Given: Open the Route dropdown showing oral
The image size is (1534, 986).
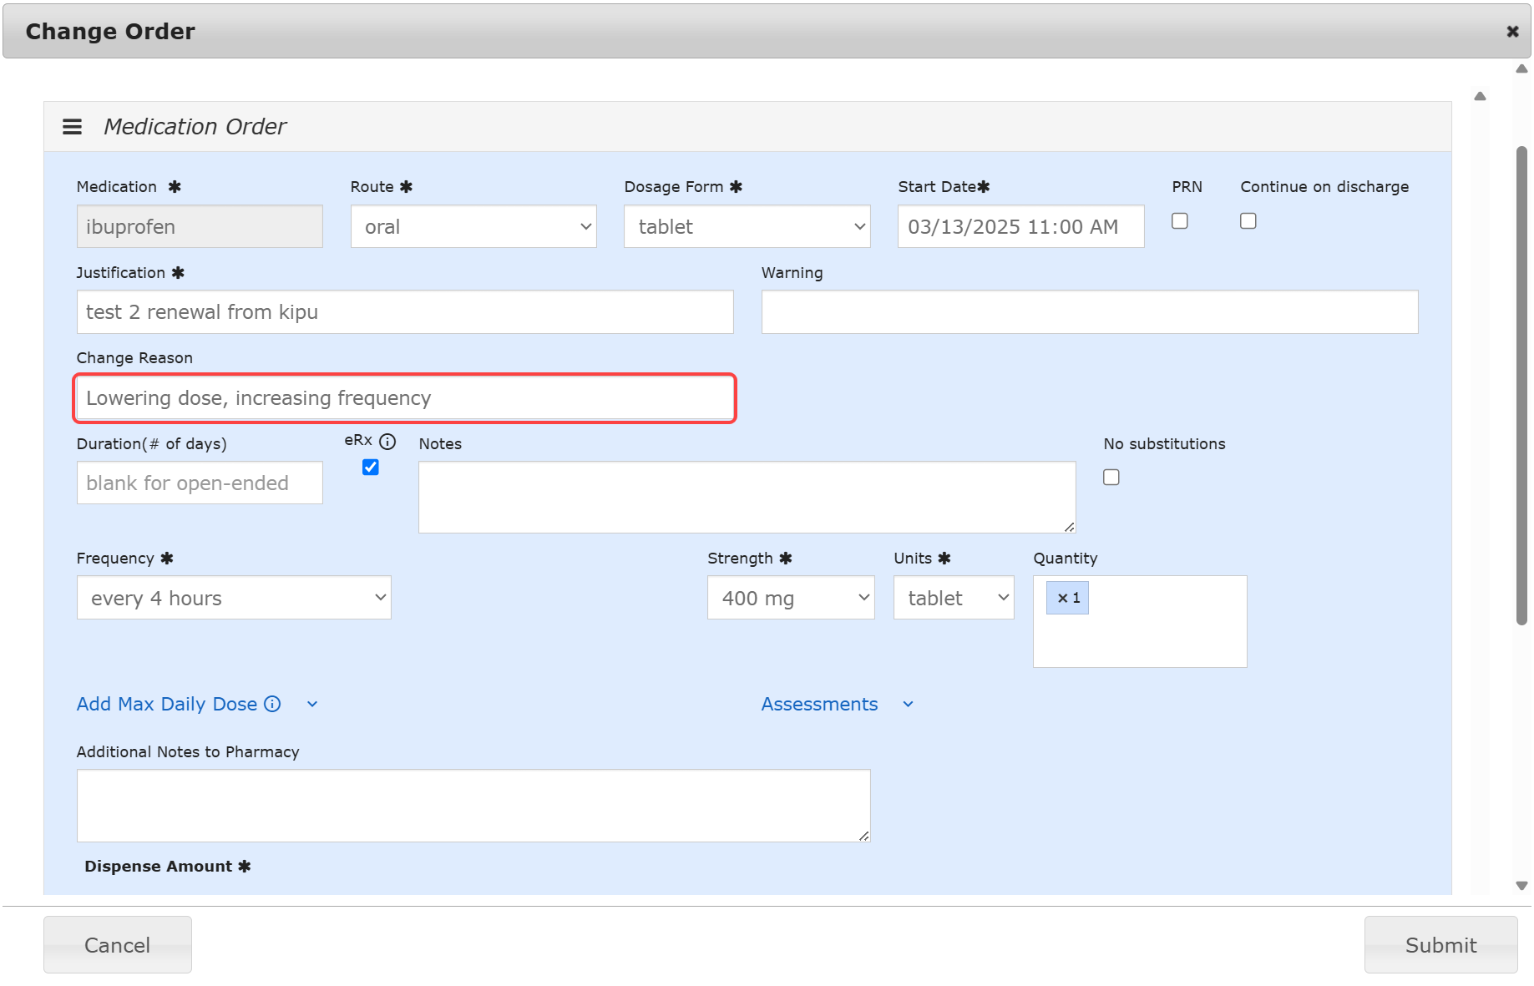Looking at the screenshot, I should click(x=473, y=227).
